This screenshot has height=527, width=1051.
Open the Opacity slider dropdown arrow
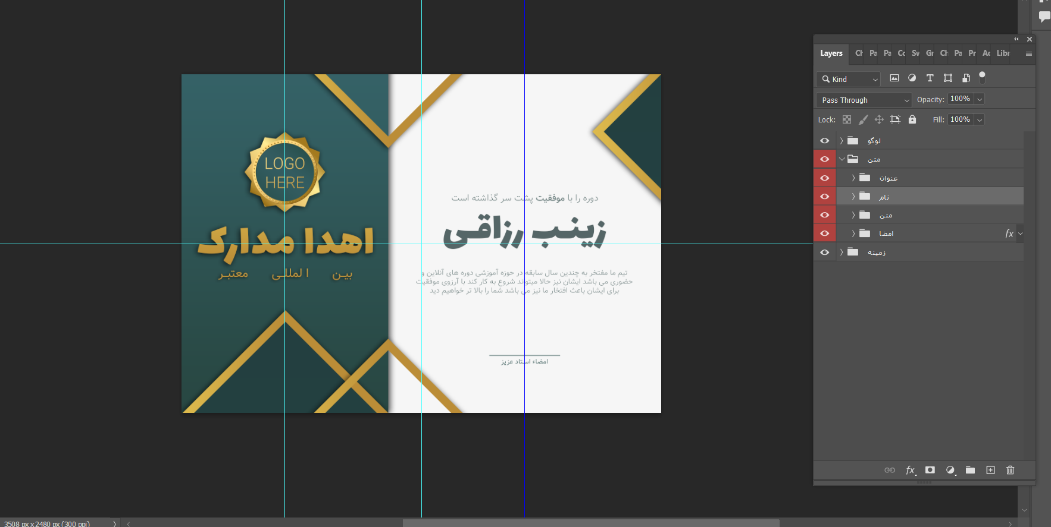pos(980,99)
